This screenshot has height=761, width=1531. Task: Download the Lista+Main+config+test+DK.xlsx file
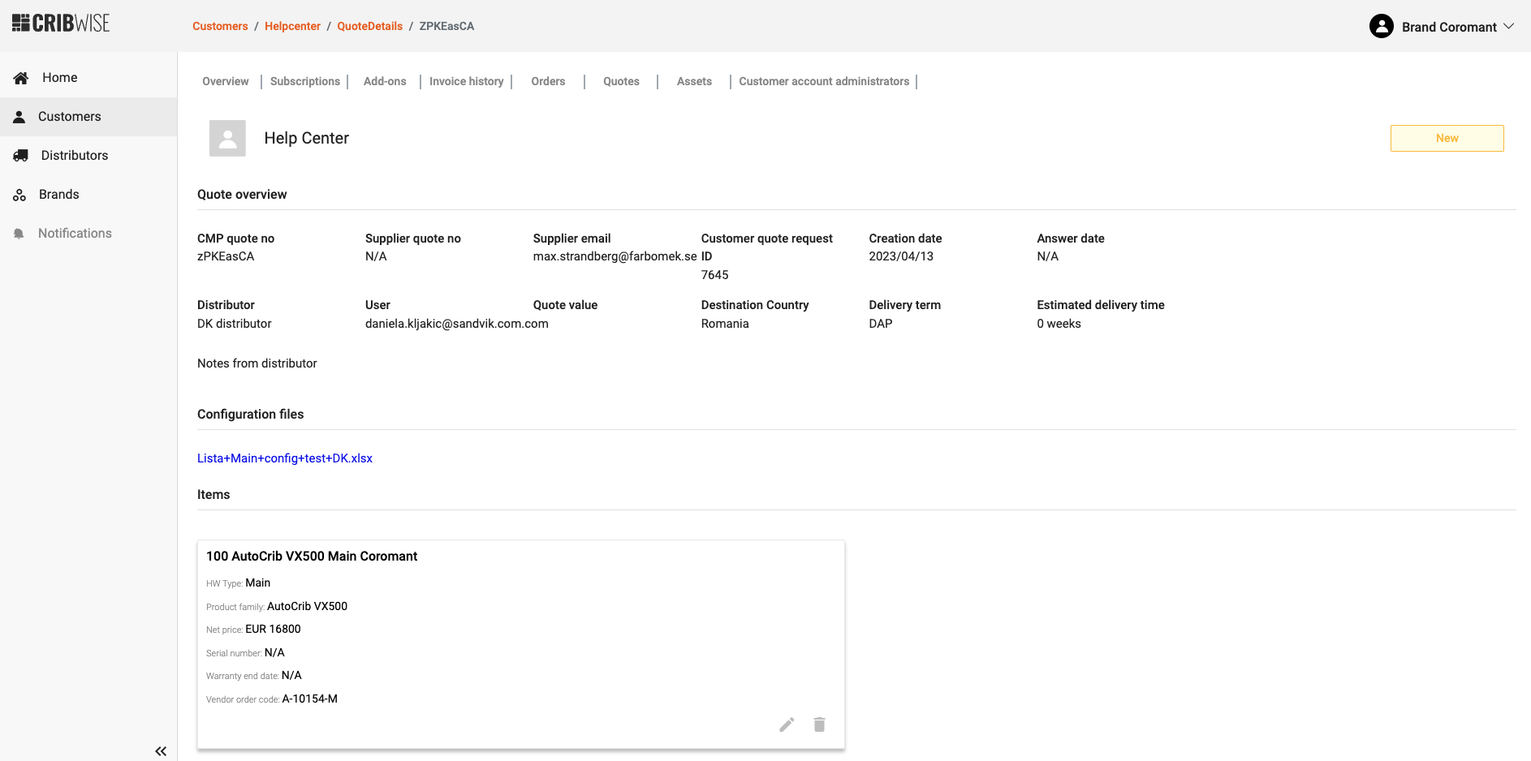click(x=285, y=458)
